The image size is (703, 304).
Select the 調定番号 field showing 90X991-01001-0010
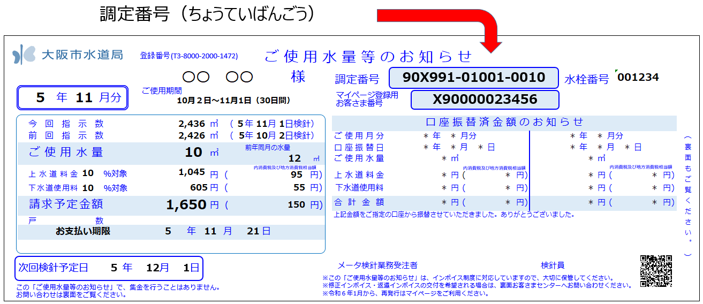point(473,78)
